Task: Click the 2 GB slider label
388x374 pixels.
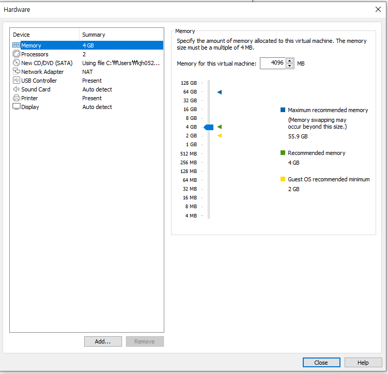Action: [x=191, y=135]
